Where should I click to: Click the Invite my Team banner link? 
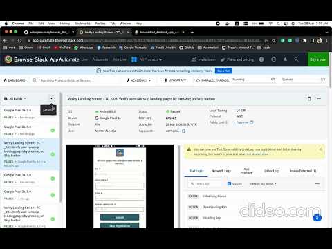click(201, 71)
